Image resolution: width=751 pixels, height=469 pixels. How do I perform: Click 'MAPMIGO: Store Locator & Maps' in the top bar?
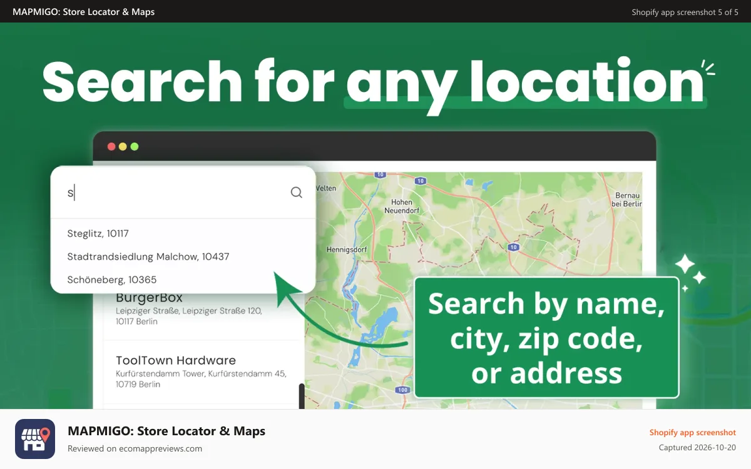[83, 11]
